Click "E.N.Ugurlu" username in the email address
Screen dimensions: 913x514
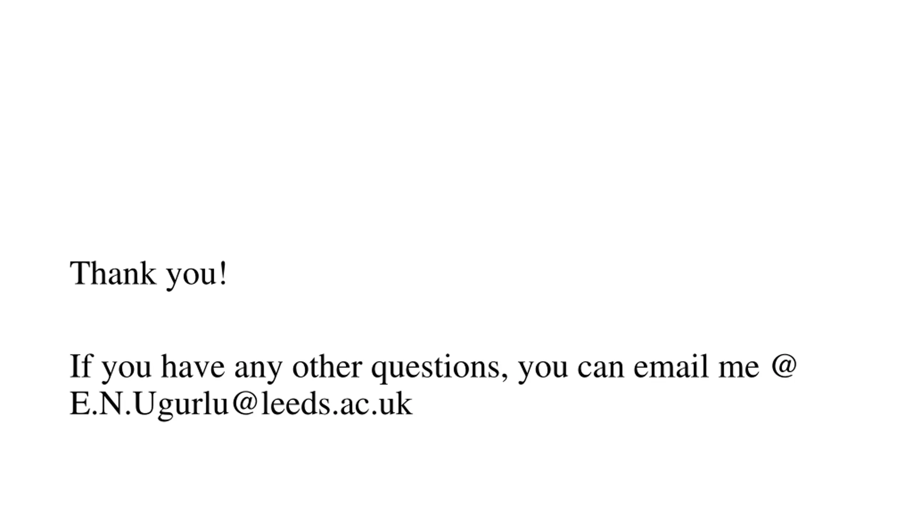pyautogui.click(x=149, y=404)
